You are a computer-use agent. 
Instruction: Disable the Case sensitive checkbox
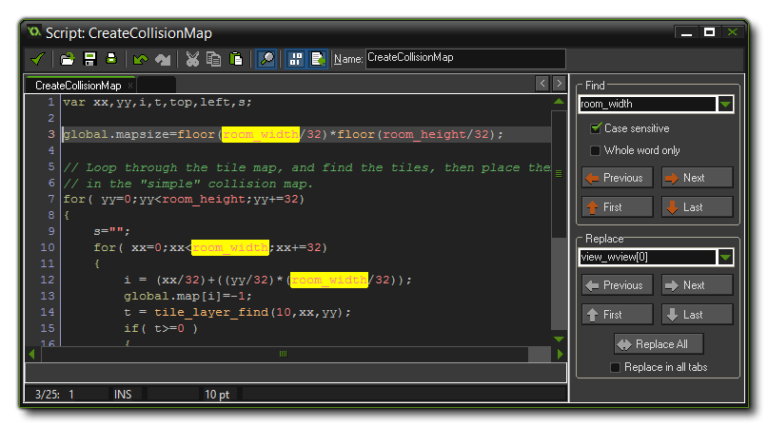[x=596, y=128]
